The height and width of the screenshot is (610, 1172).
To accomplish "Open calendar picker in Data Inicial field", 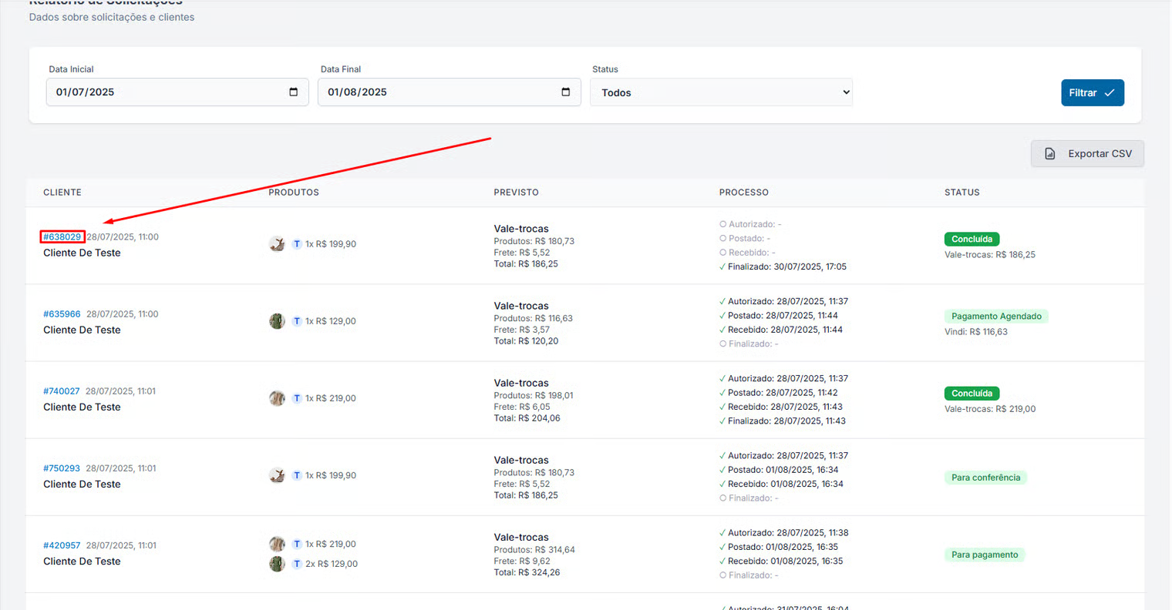I will pos(293,92).
